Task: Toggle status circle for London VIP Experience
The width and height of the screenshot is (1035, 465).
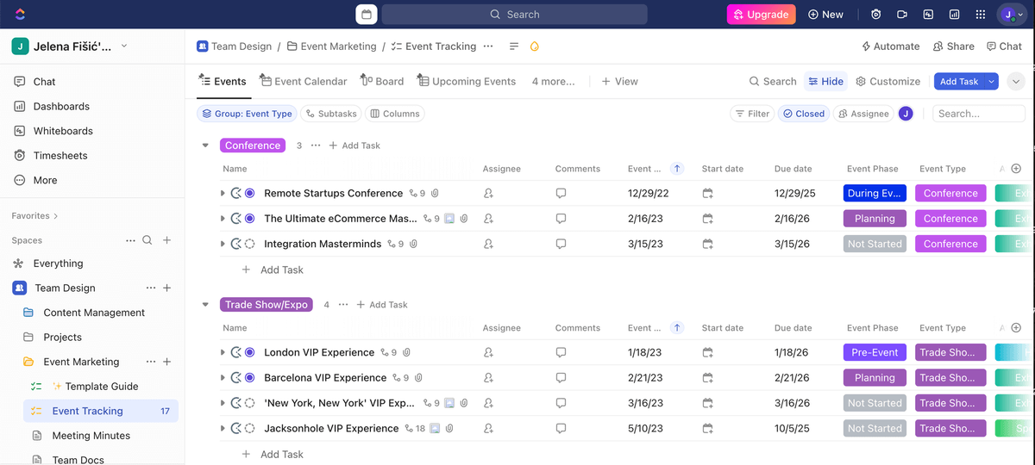Action: pyautogui.click(x=250, y=352)
